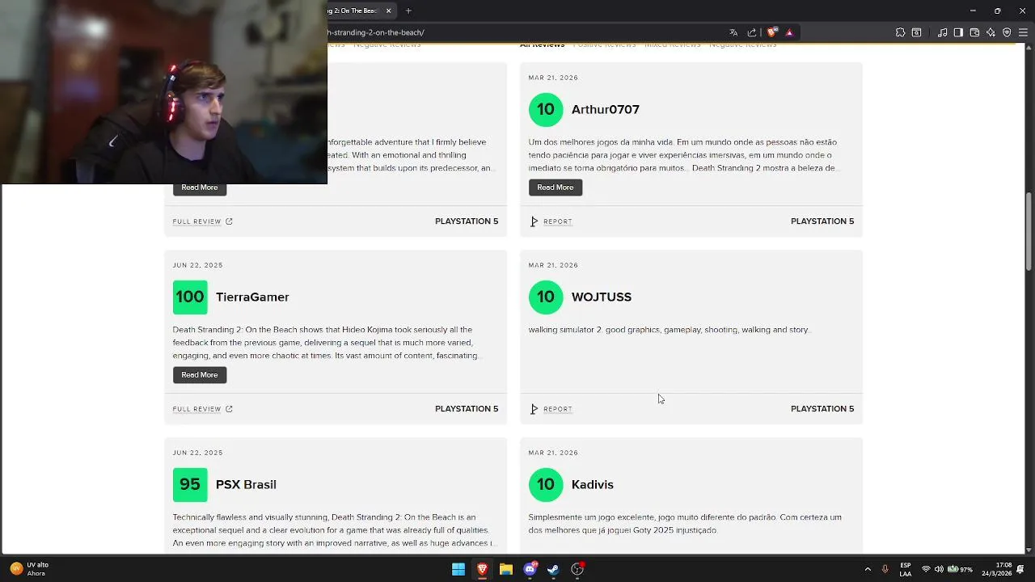The height and width of the screenshot is (582, 1035).
Task: Show hidden system tray icons chevron
Action: pyautogui.click(x=868, y=569)
